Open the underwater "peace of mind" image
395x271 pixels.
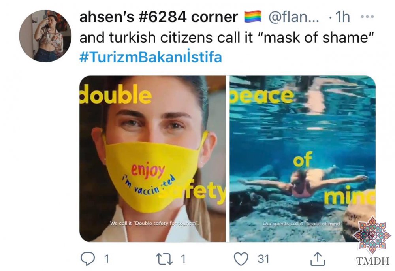click(303, 159)
